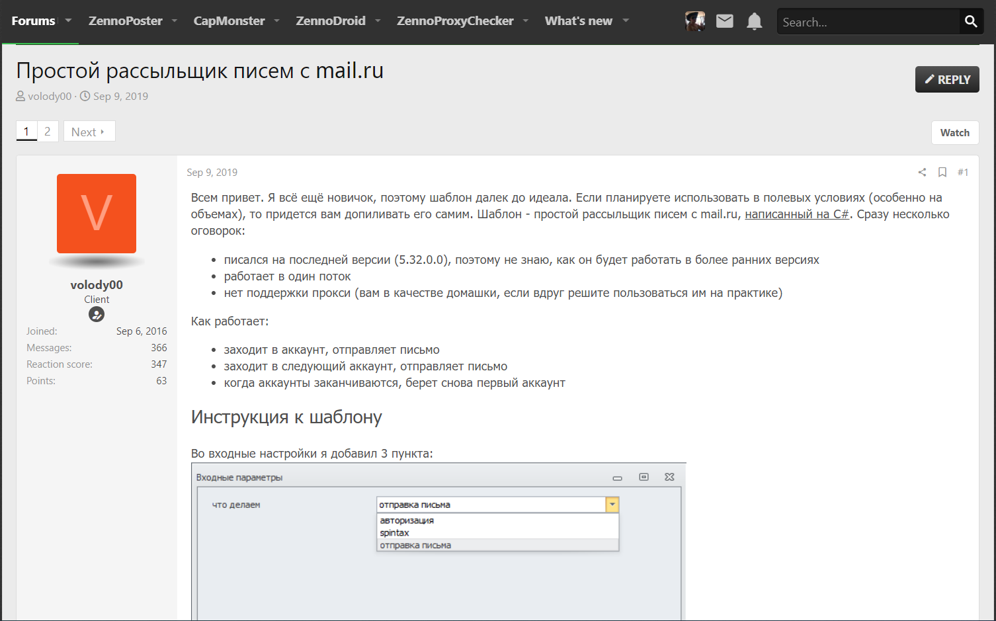This screenshot has height=621, width=996.
Task: Click the post date Sep 9, 2019
Action: 212,172
